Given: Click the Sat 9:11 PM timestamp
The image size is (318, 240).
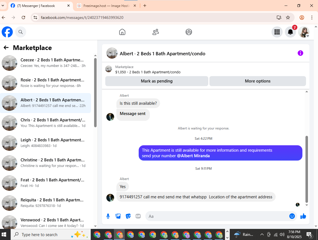Looking at the screenshot, I should pyautogui.click(x=204, y=169).
